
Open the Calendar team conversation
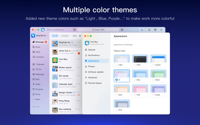pos(66,85)
